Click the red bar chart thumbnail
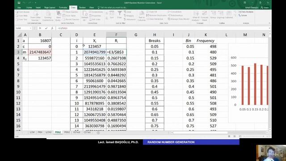The image size is (286, 161). (x=248, y=83)
